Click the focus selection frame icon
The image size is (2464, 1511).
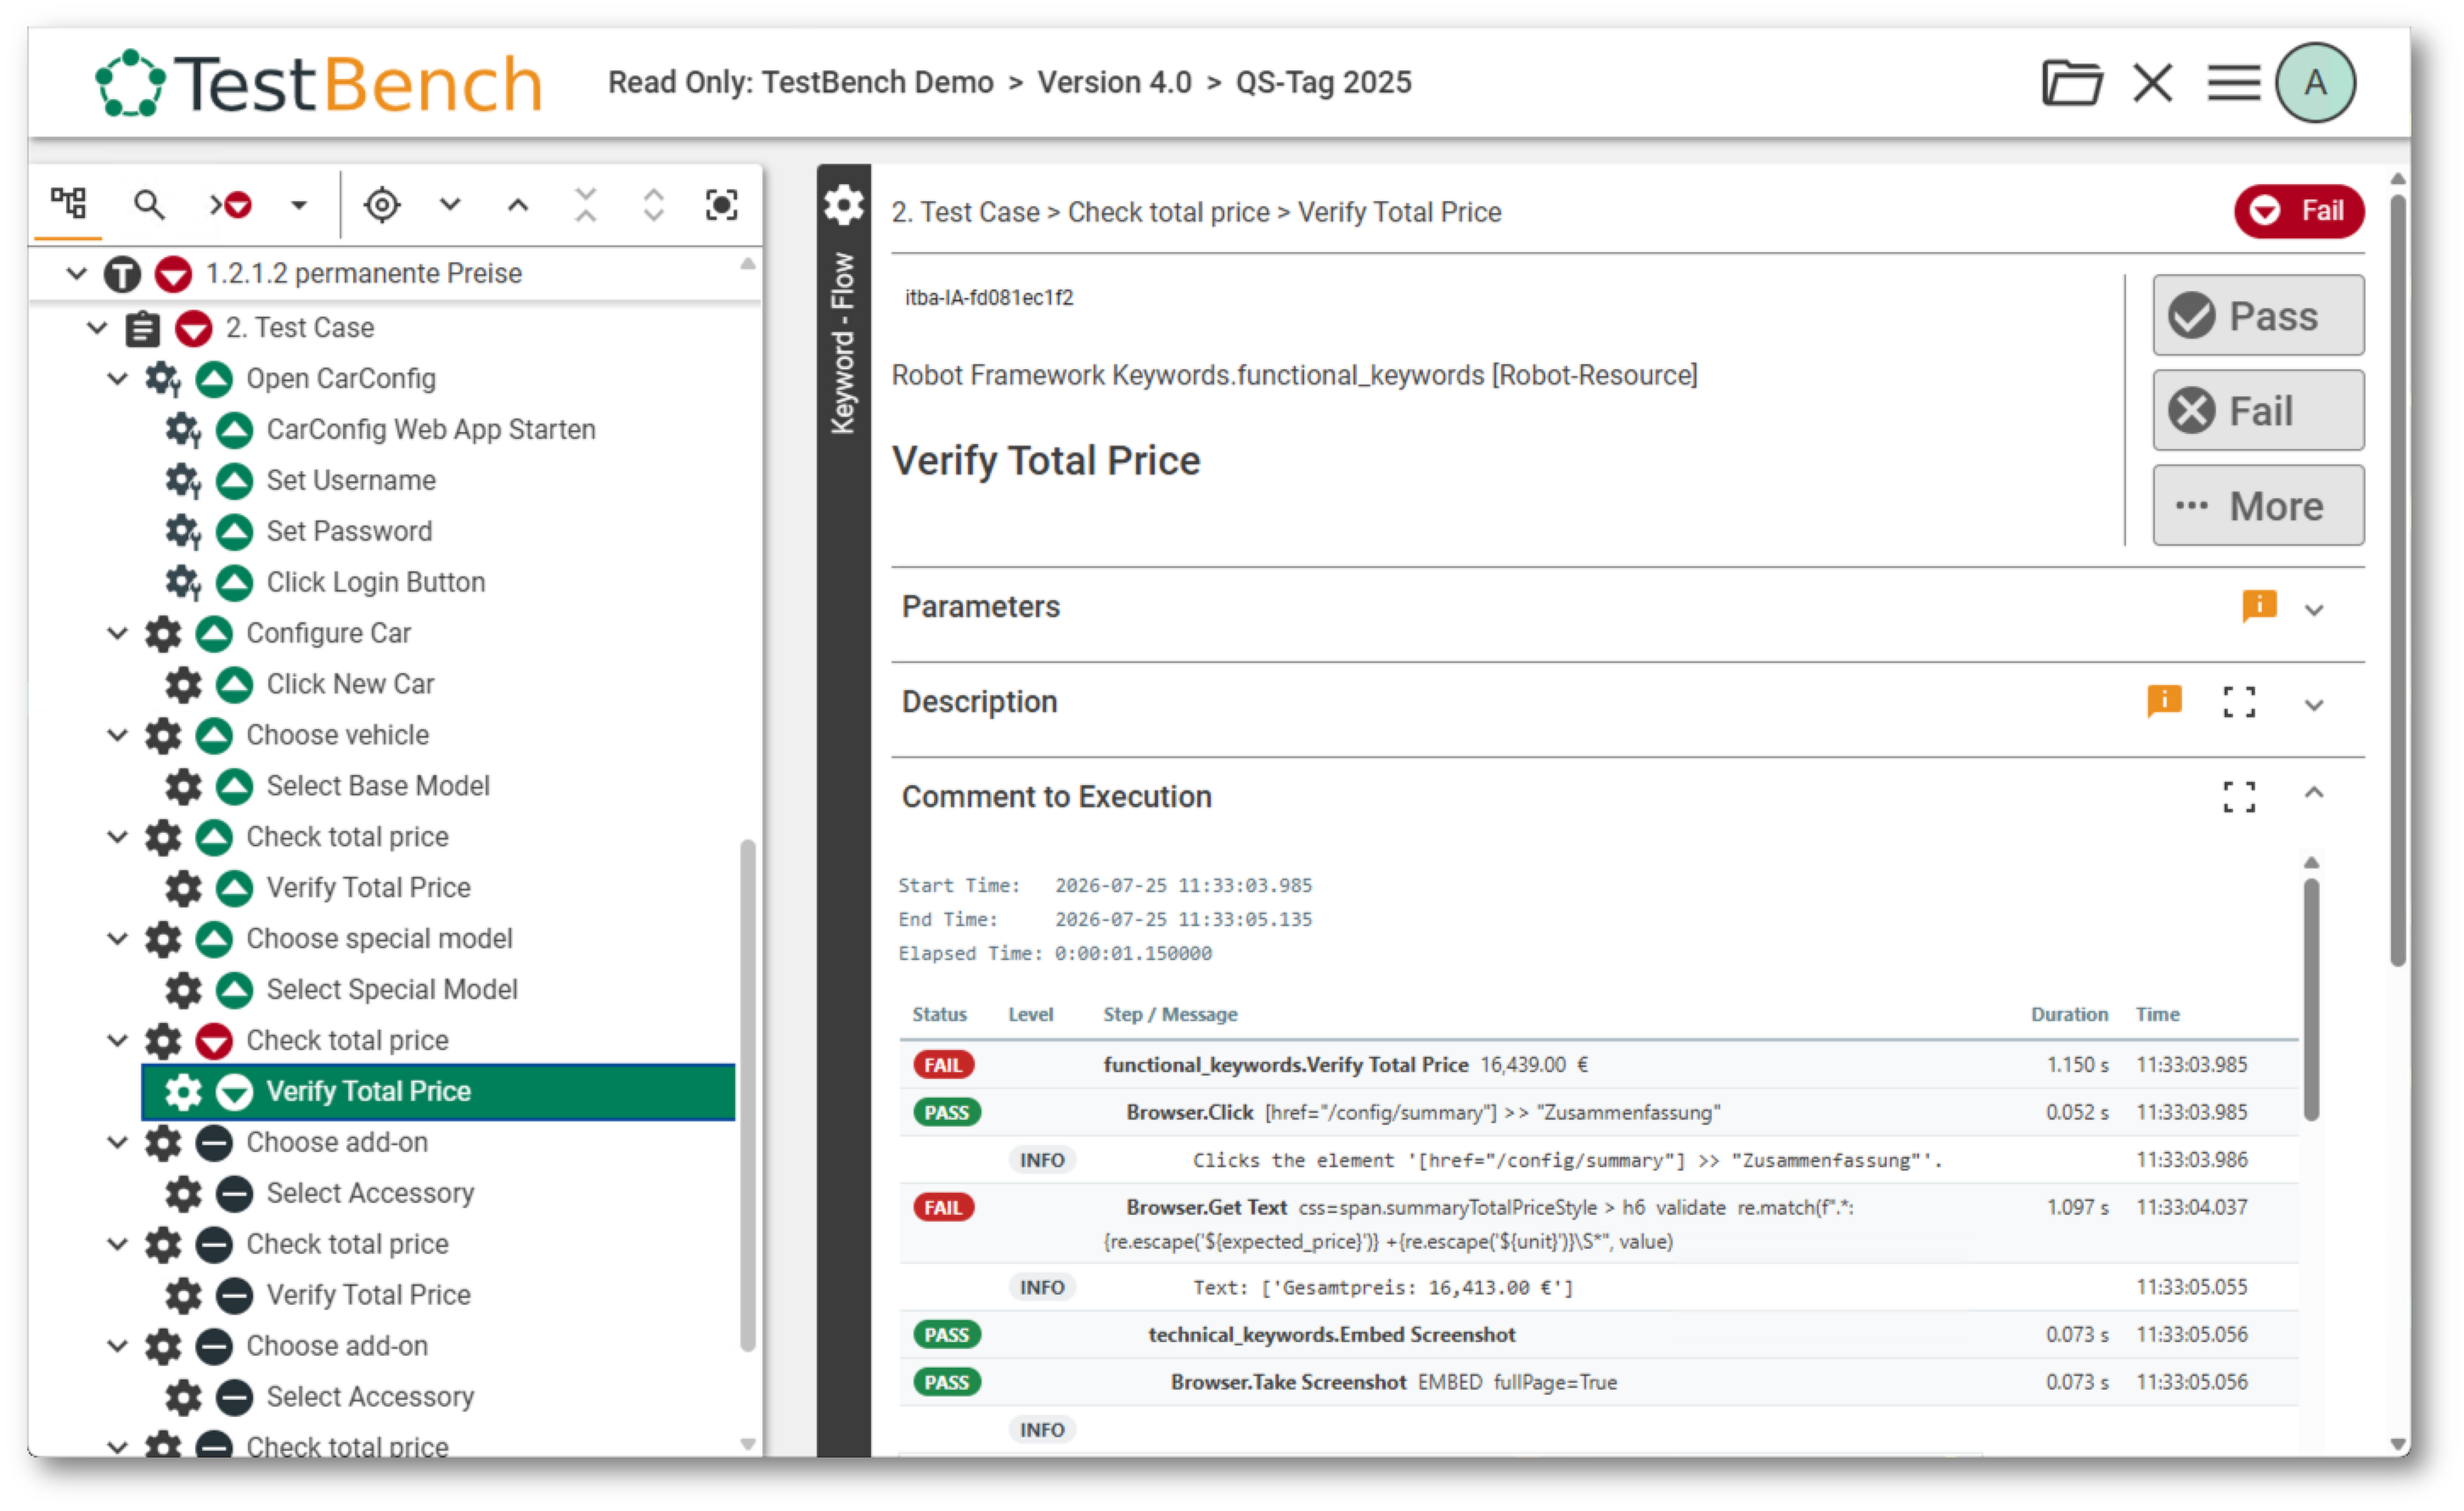coord(722,205)
